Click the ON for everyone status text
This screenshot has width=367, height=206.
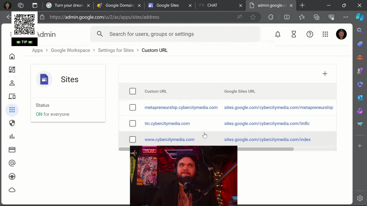click(x=52, y=114)
